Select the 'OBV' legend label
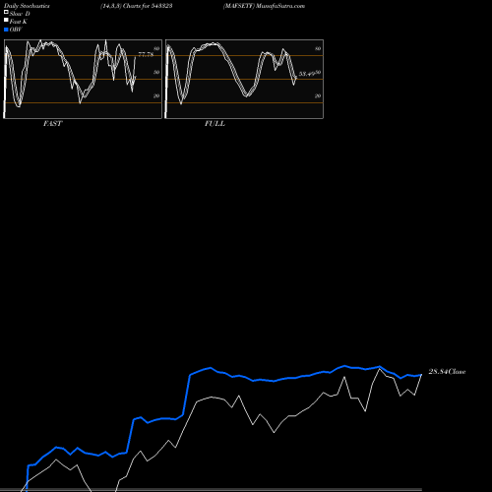The height and width of the screenshot is (492, 492). click(16, 30)
